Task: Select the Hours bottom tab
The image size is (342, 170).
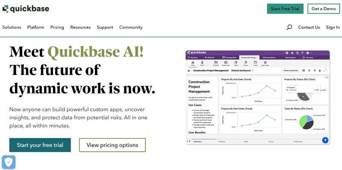Action: 271,141
